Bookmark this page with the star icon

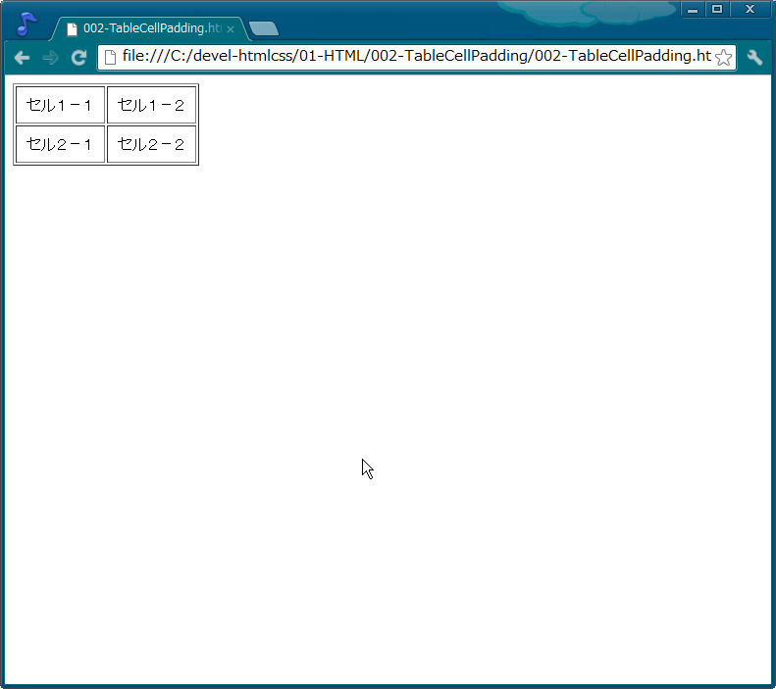pyautogui.click(x=724, y=57)
